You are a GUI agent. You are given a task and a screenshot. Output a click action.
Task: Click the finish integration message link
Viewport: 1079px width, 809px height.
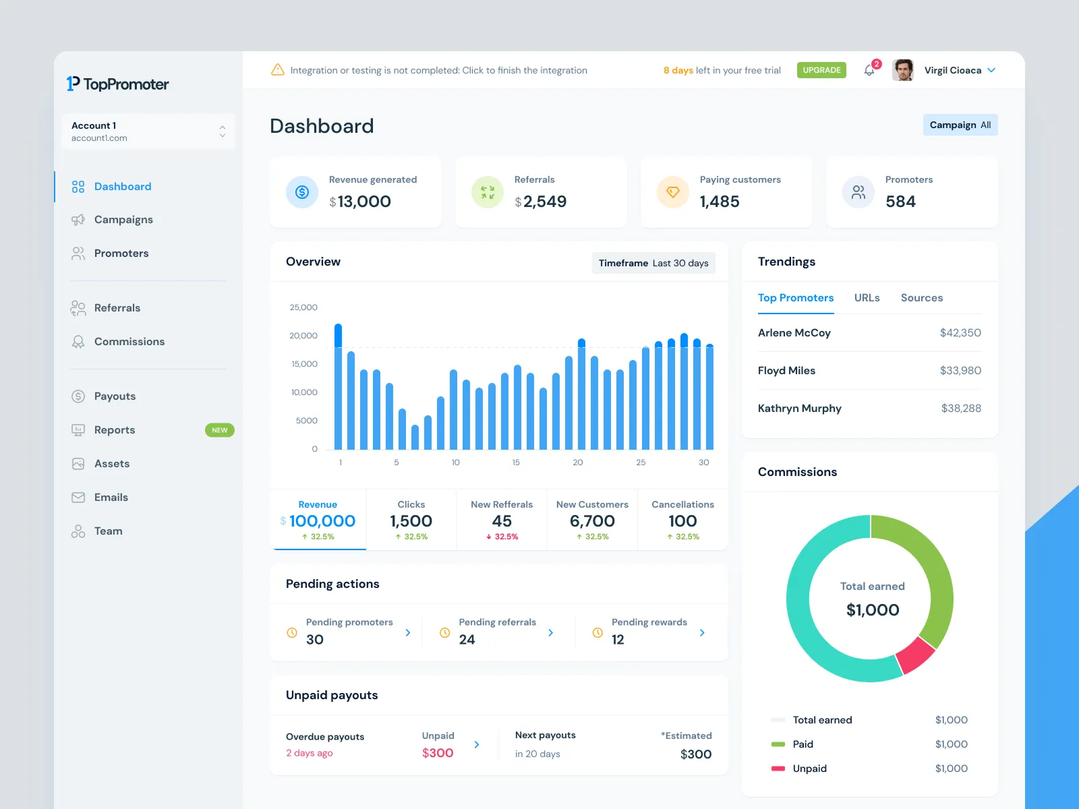439,70
